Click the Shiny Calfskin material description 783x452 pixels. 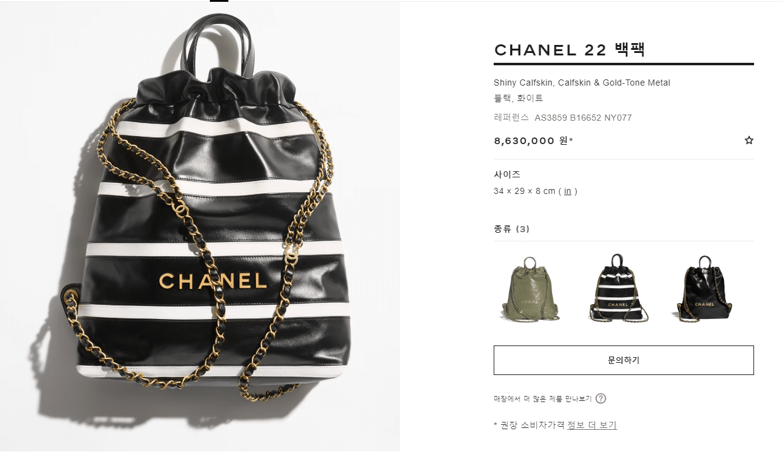pyautogui.click(x=582, y=83)
